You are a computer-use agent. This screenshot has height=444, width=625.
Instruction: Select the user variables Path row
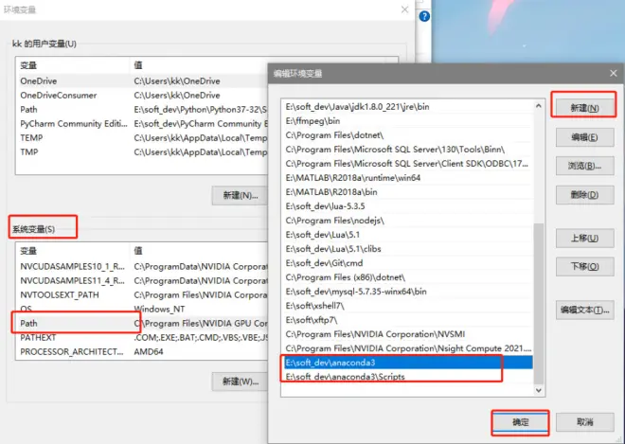(x=143, y=109)
